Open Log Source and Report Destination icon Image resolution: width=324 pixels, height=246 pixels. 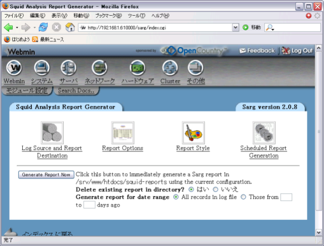[52, 133]
